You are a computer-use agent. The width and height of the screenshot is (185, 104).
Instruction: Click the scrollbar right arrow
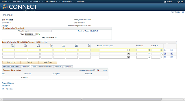tap(184, 99)
